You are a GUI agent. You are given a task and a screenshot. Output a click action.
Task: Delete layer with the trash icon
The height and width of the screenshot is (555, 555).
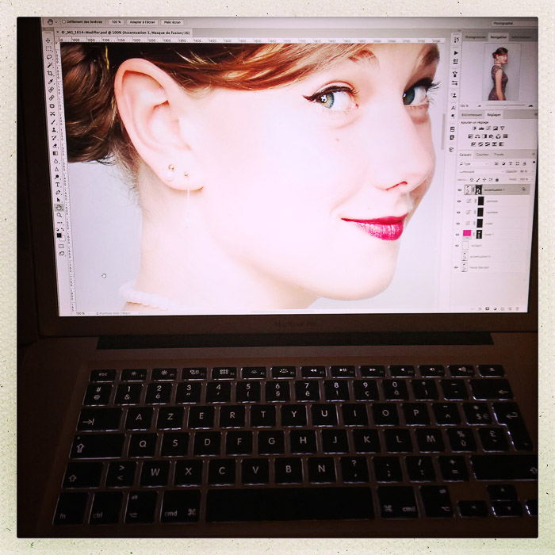pos(517,309)
